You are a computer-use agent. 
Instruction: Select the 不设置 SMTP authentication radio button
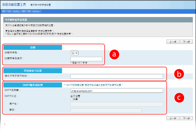72,96
